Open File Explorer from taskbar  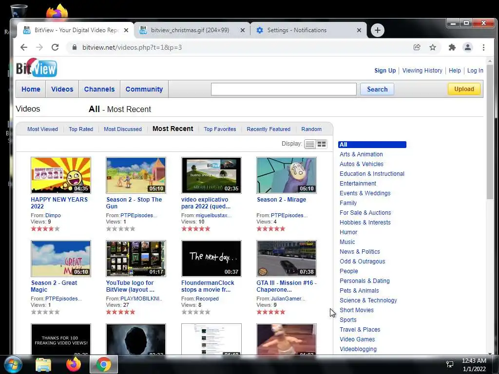[x=43, y=365]
